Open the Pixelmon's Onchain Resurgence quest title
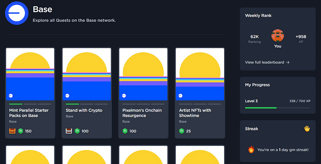Viewport: 321px width, 164px height. [x=142, y=113]
